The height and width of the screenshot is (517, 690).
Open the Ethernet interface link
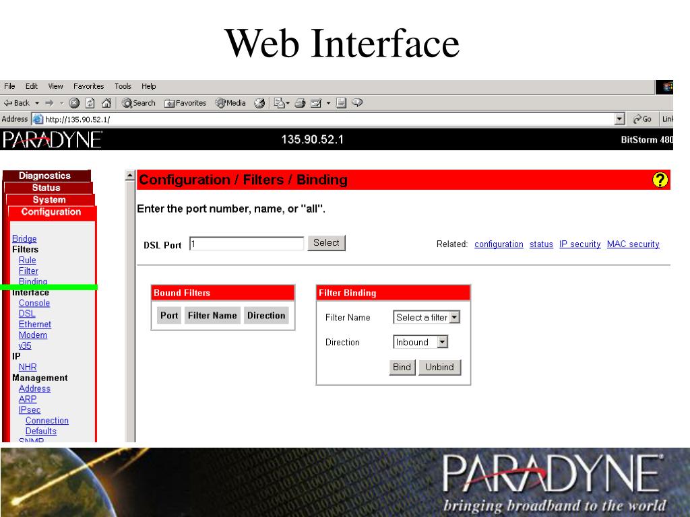pyautogui.click(x=35, y=324)
